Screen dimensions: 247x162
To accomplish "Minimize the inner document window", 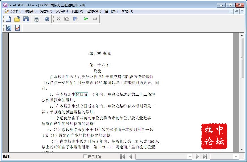I will [231, 11].
